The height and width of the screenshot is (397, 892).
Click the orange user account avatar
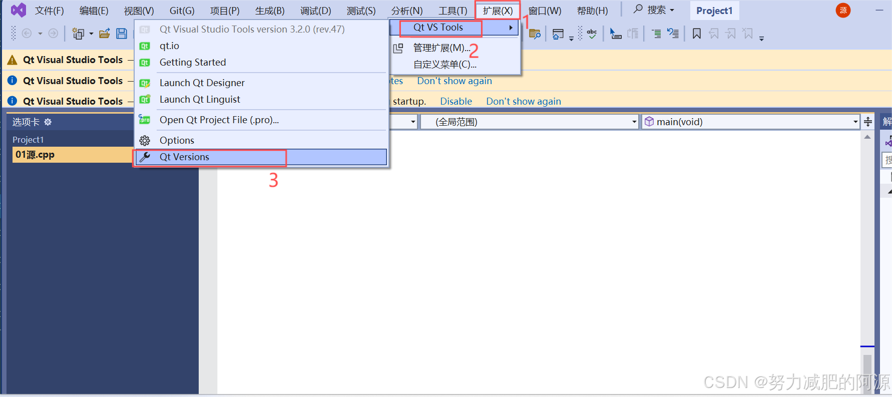click(843, 10)
